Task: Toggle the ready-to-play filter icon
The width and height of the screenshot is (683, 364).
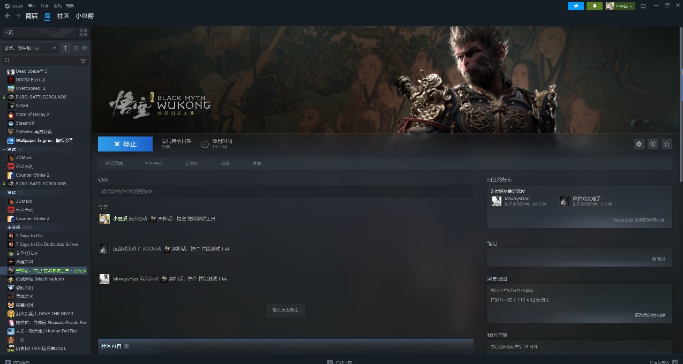Action: point(85,48)
